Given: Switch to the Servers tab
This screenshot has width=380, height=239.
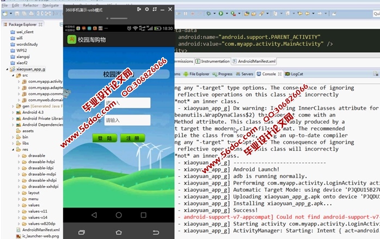Looking at the screenshot, I should 244,74.
